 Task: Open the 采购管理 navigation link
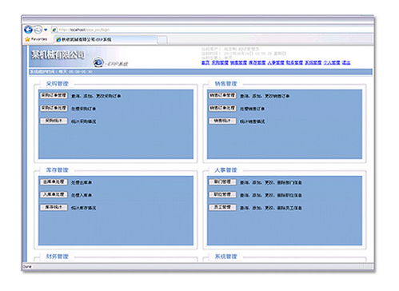[x=220, y=62]
